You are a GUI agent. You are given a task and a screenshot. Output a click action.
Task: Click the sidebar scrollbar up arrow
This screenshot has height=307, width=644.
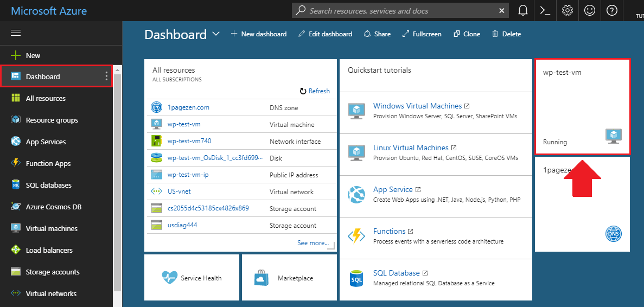pyautogui.click(x=118, y=70)
